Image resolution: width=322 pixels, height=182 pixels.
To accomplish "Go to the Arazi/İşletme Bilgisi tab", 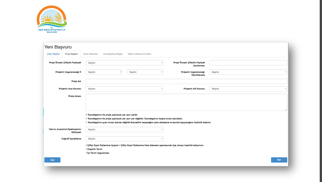I will point(113,54).
